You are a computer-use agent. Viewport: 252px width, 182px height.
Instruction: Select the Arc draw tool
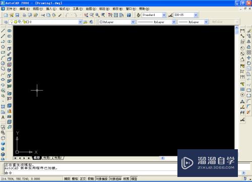[3, 57]
